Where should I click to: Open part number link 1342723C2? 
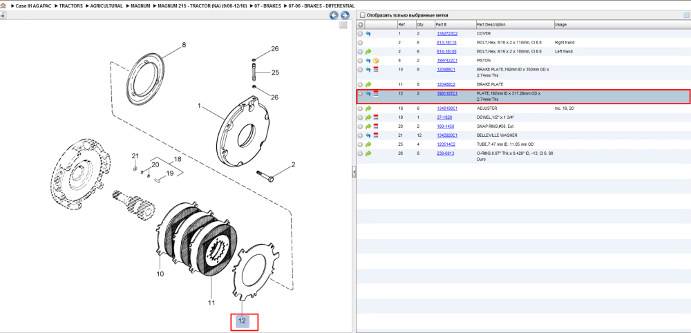[447, 33]
